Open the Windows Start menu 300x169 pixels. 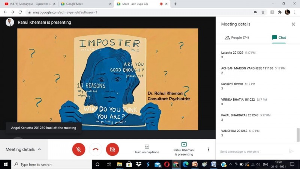coord(6,164)
